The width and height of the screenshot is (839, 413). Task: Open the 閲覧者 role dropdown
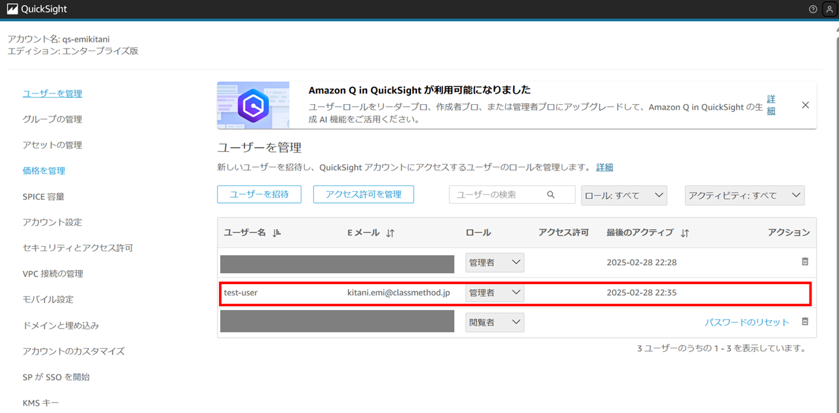(x=495, y=322)
